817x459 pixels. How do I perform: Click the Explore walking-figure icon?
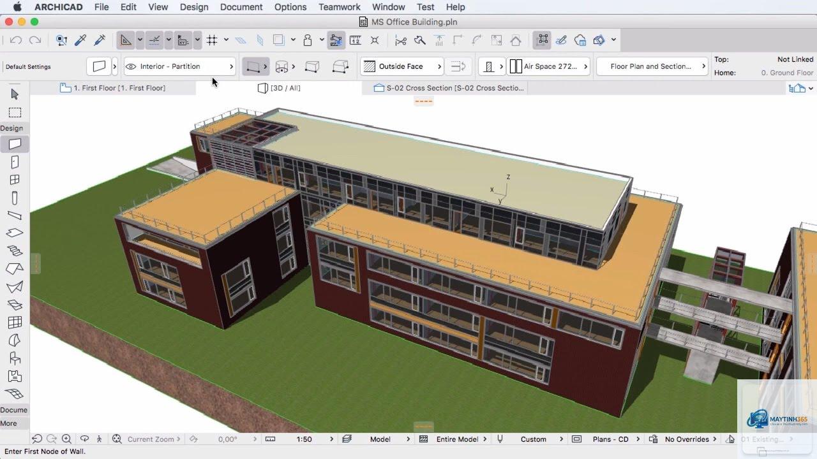99,439
